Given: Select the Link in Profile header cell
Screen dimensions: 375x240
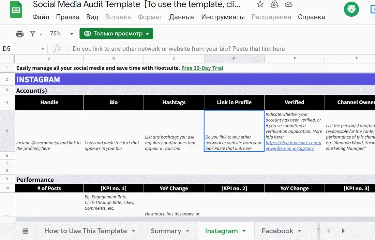Looking at the screenshot, I should tap(234, 103).
